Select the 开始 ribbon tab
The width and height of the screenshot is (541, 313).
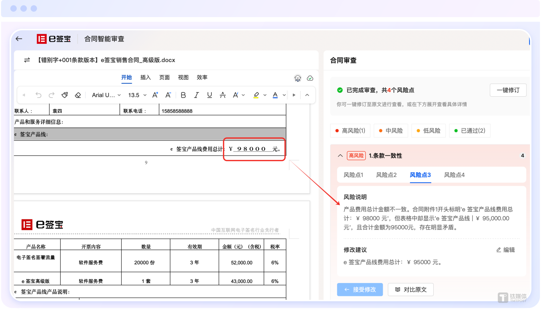pyautogui.click(x=127, y=77)
